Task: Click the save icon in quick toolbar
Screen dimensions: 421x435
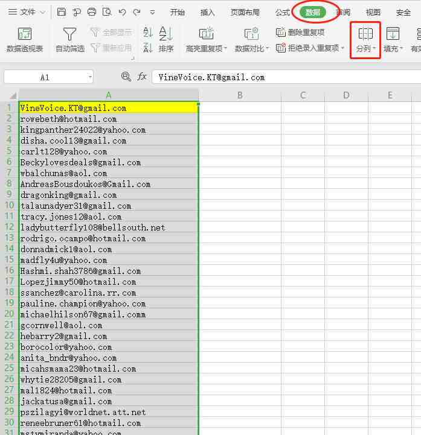Action: [62, 12]
